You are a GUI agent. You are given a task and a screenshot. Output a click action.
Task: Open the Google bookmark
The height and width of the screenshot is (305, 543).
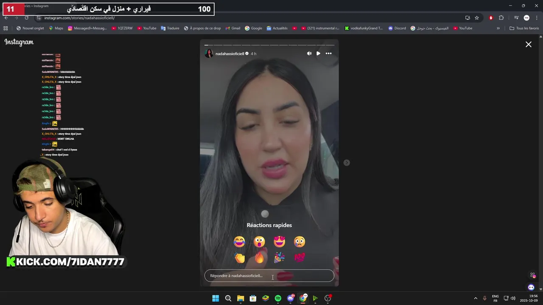253,28
